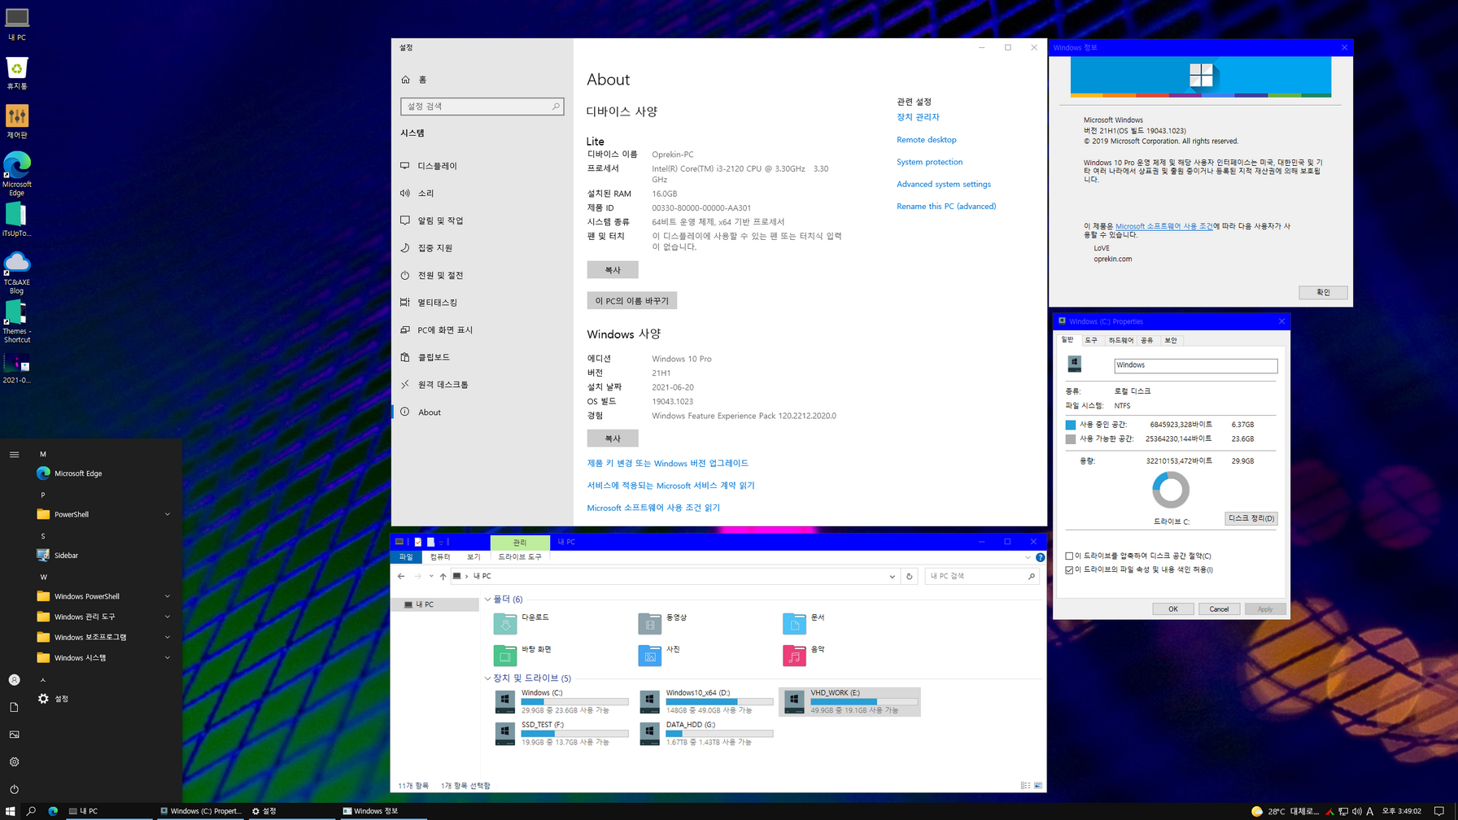Click the Home icon in Settings sidebar
Image resolution: width=1458 pixels, height=820 pixels.
click(405, 80)
